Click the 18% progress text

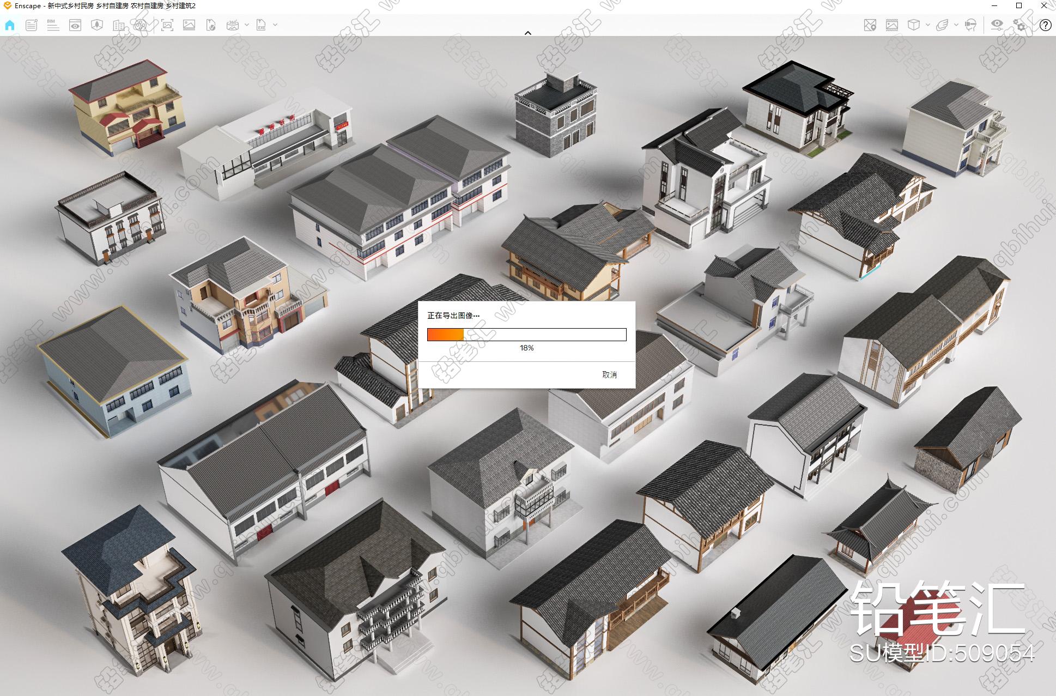point(526,348)
